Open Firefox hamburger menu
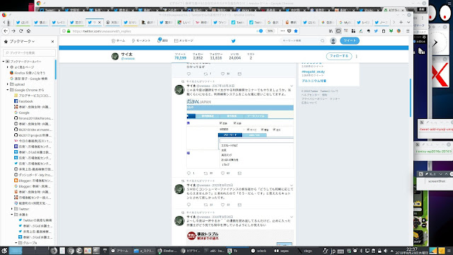Viewport: 453px width, 255px height. [408, 31]
